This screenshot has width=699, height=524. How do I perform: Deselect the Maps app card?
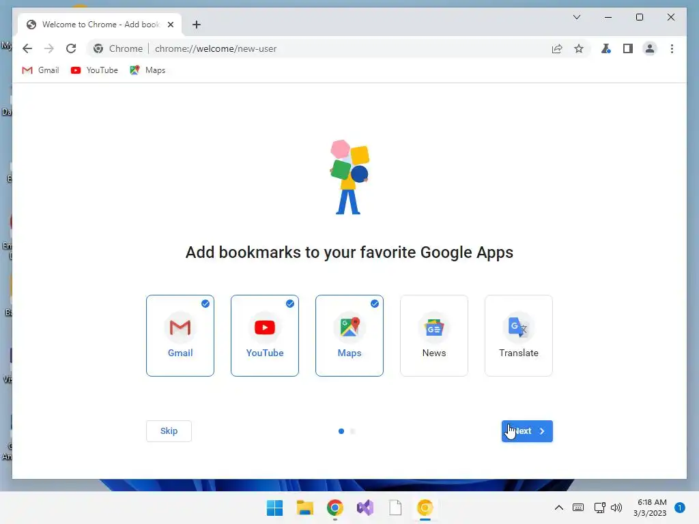coord(349,336)
